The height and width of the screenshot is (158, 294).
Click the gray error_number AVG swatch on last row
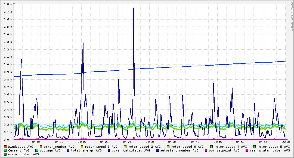pyautogui.click(x=5, y=154)
